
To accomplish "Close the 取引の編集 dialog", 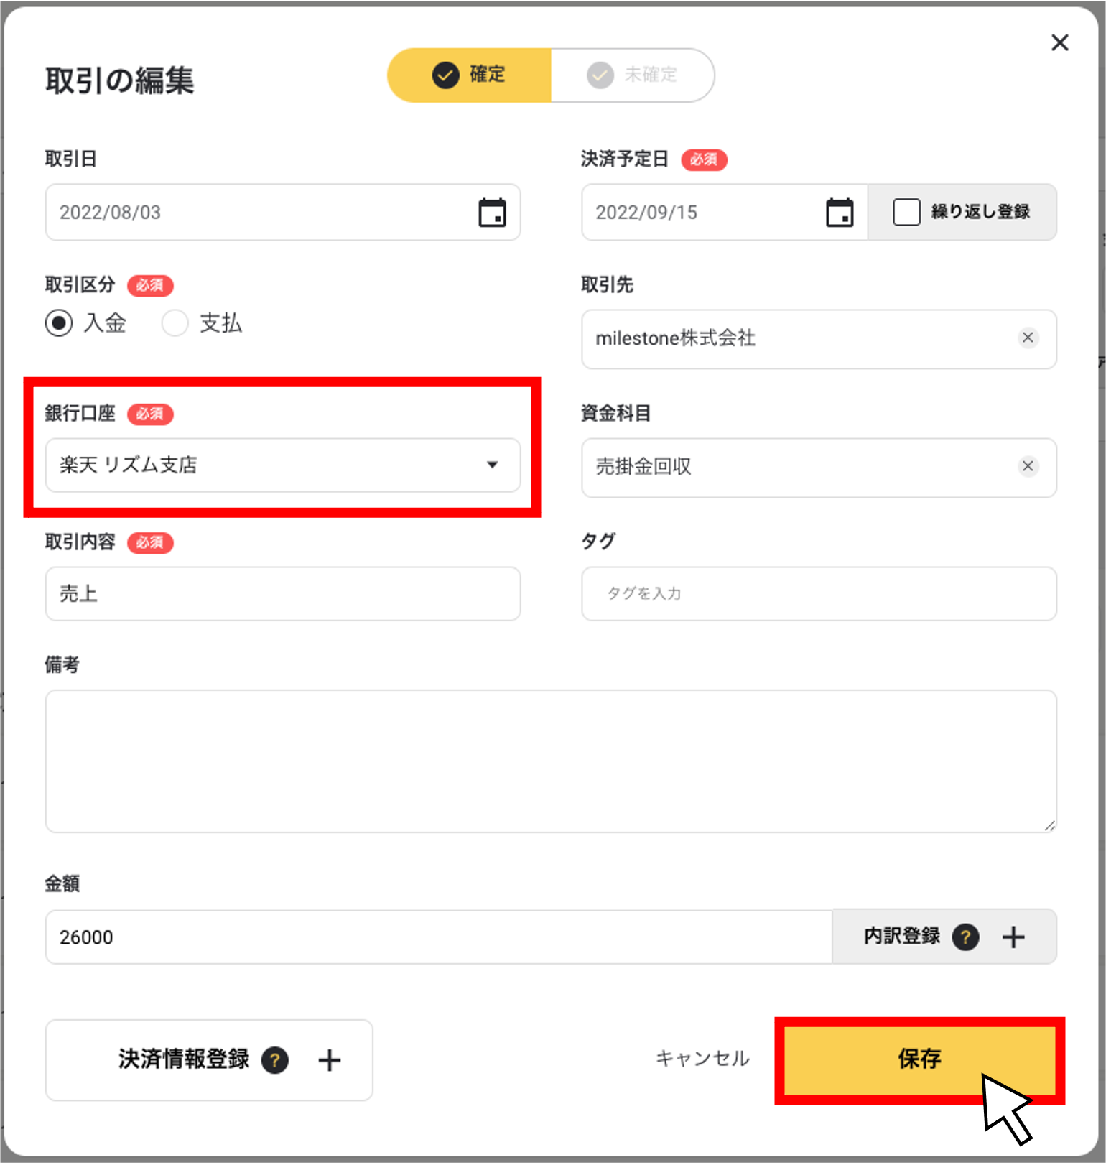I will [x=1059, y=43].
